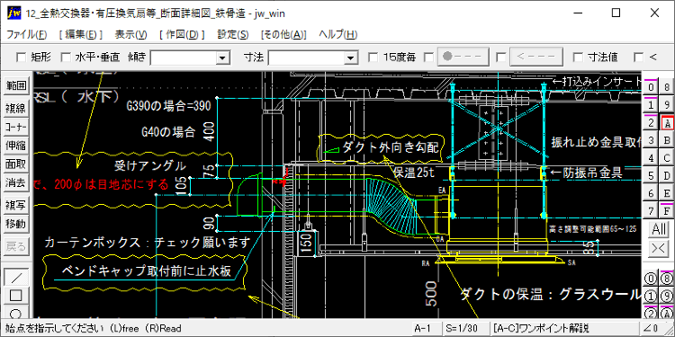Image resolution: width=675 pixels, height=337 pixels.
Task: Toggle layer 7 in layer panel
Action: click(x=652, y=211)
